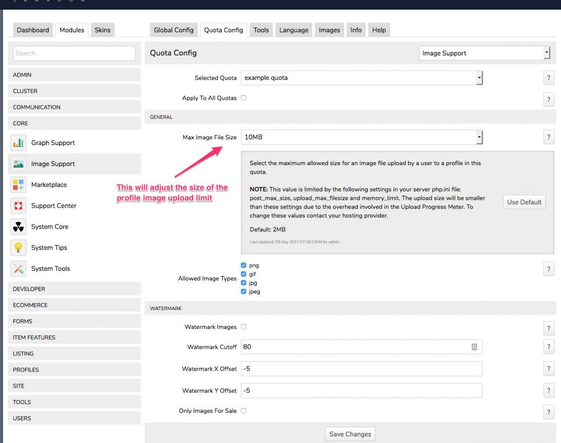This screenshot has height=443, width=561.
Task: Click the Watermark Cutoff stepper control
Action: coord(474,347)
